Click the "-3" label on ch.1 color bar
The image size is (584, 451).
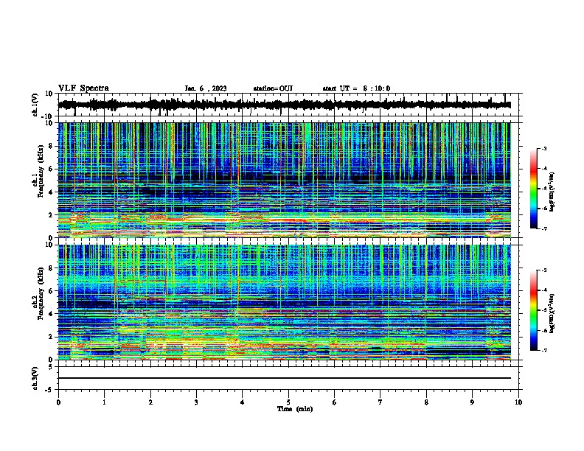click(x=544, y=148)
